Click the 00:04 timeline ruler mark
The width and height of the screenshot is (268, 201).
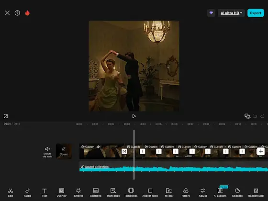143,124
